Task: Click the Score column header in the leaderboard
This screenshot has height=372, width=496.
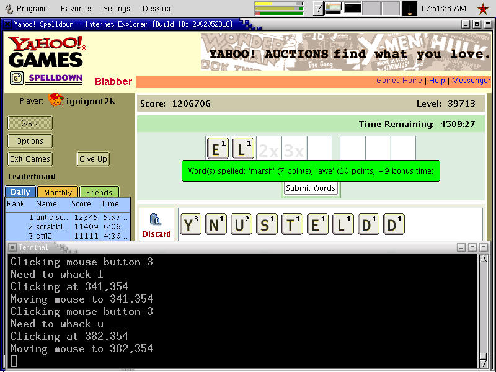Action: [86, 204]
